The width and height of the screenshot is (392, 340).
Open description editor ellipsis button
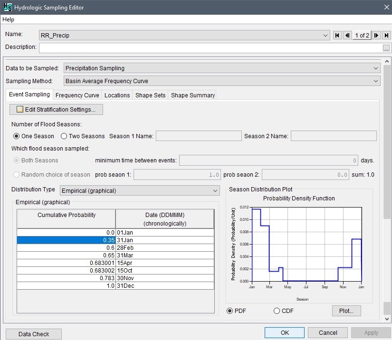(x=386, y=47)
